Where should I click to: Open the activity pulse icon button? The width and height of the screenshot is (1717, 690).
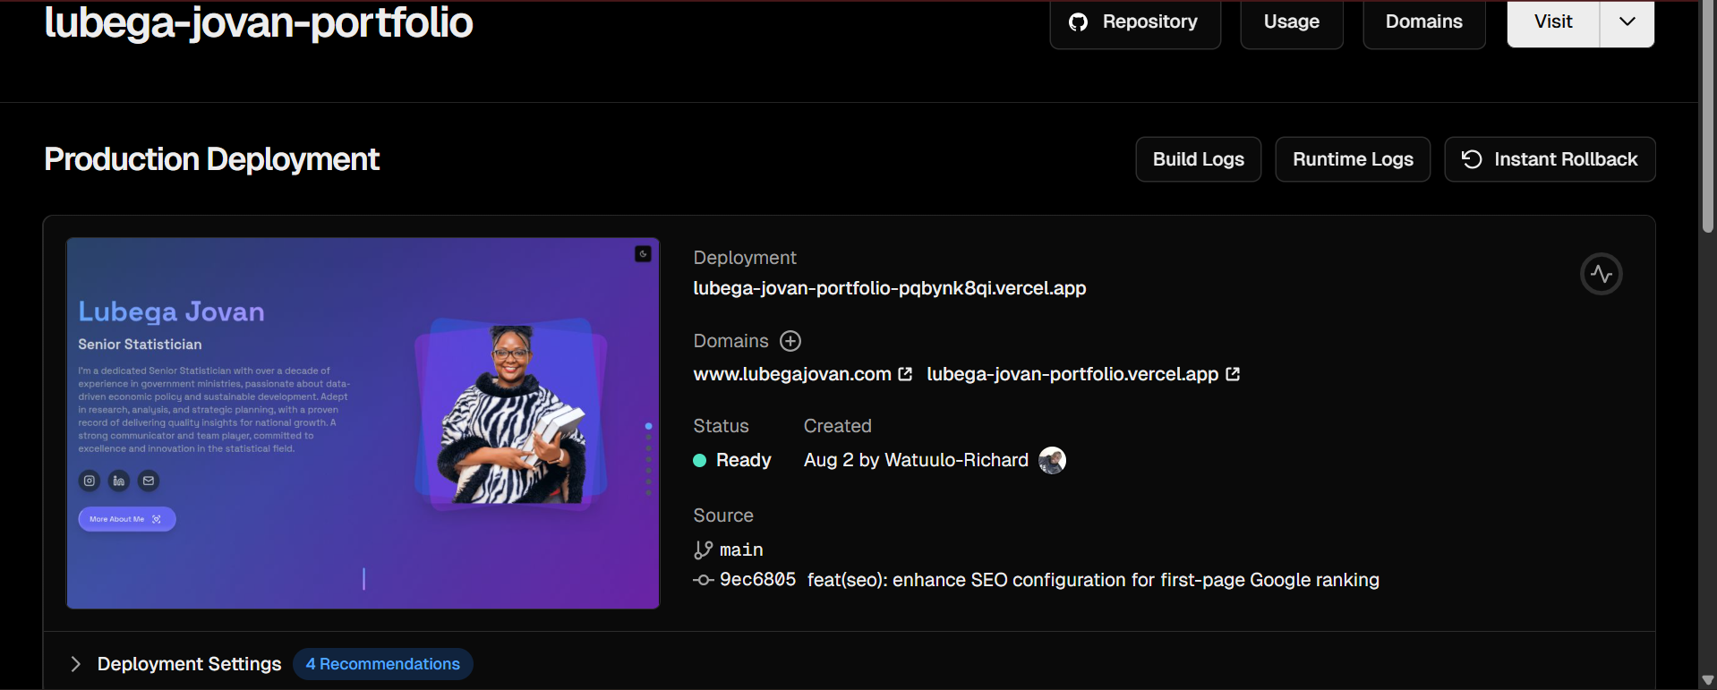click(1601, 274)
